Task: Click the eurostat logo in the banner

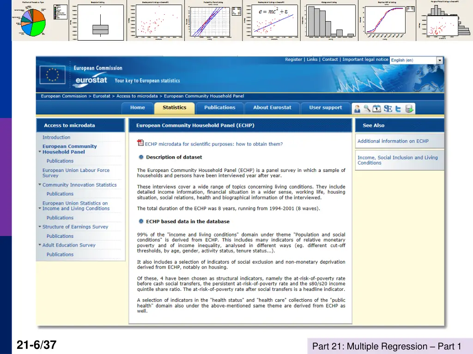Action: [x=91, y=80]
